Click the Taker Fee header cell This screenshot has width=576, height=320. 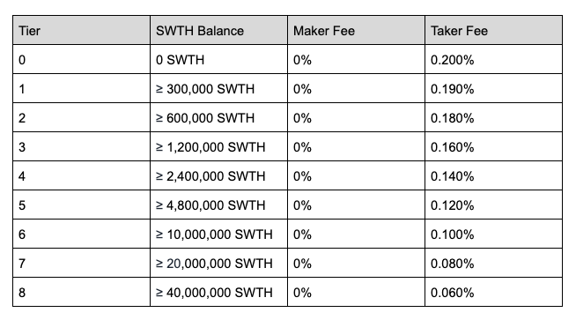click(x=494, y=30)
